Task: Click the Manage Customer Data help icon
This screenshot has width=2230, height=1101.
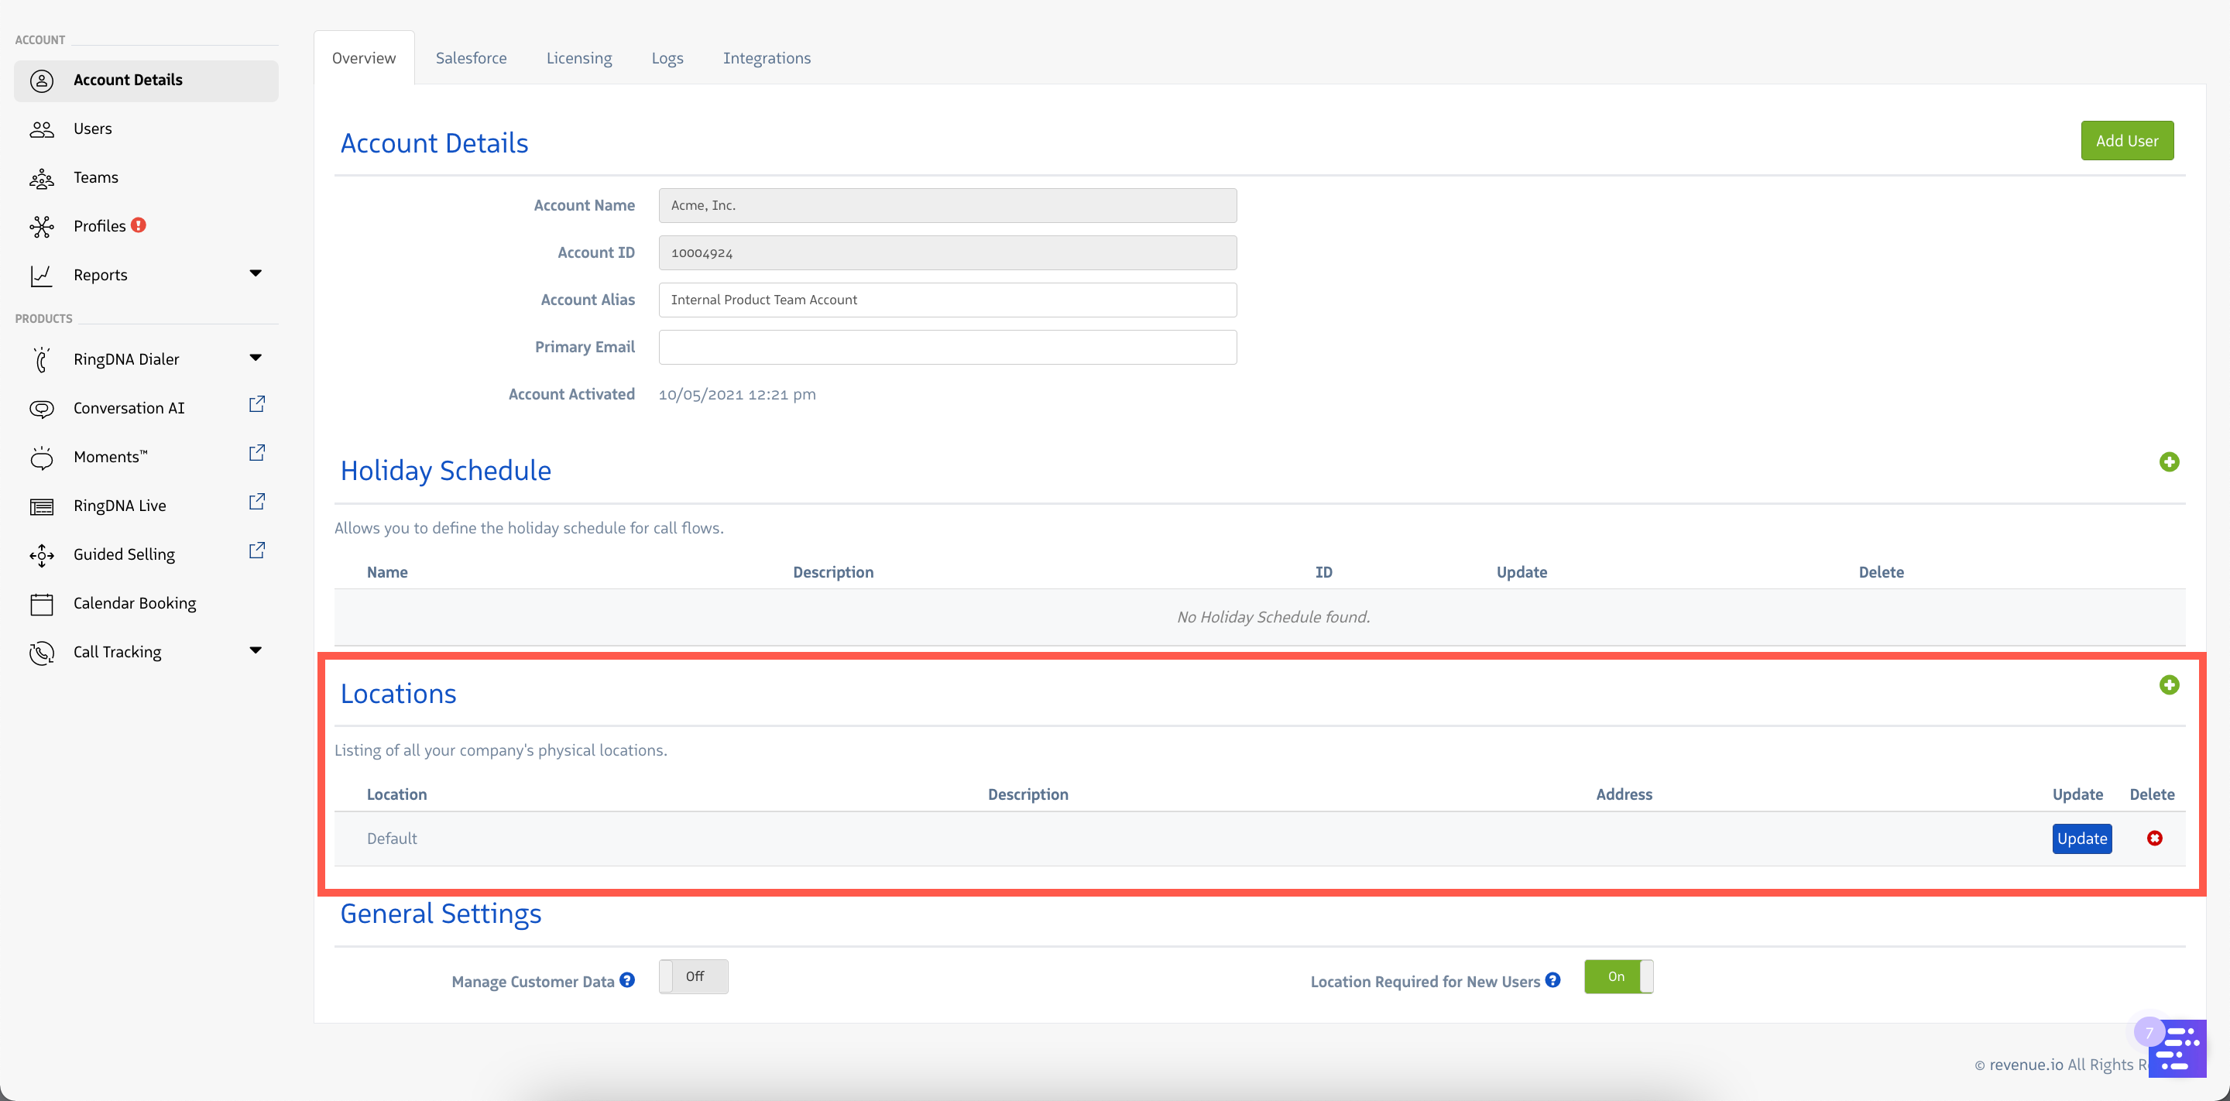Action: click(628, 979)
